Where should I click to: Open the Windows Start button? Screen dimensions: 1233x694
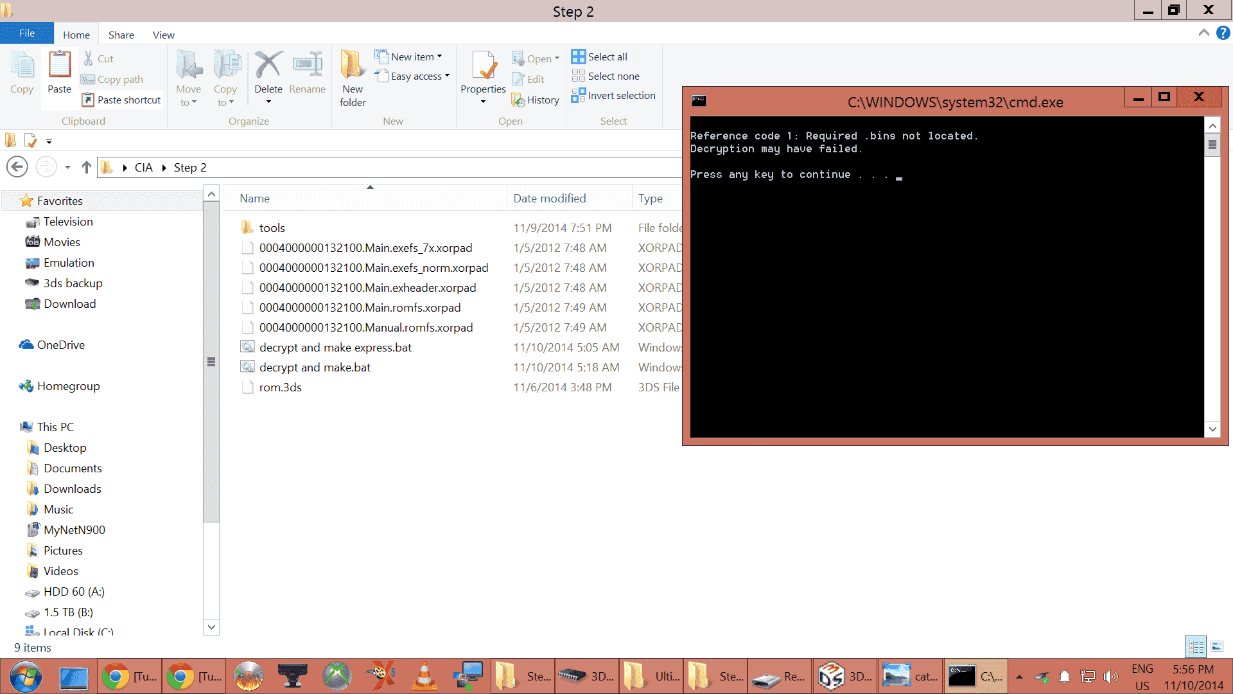coord(26,676)
